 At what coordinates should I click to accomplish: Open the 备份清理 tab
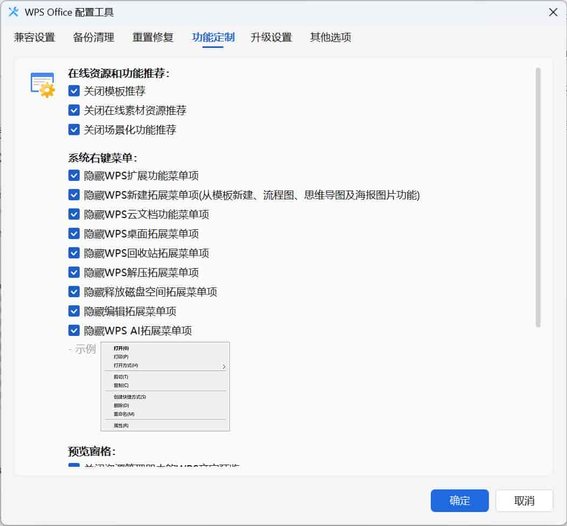tap(94, 37)
